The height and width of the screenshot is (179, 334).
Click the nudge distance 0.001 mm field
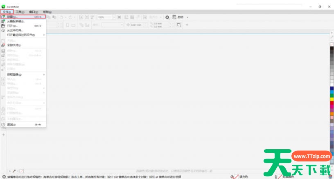pos(137,25)
